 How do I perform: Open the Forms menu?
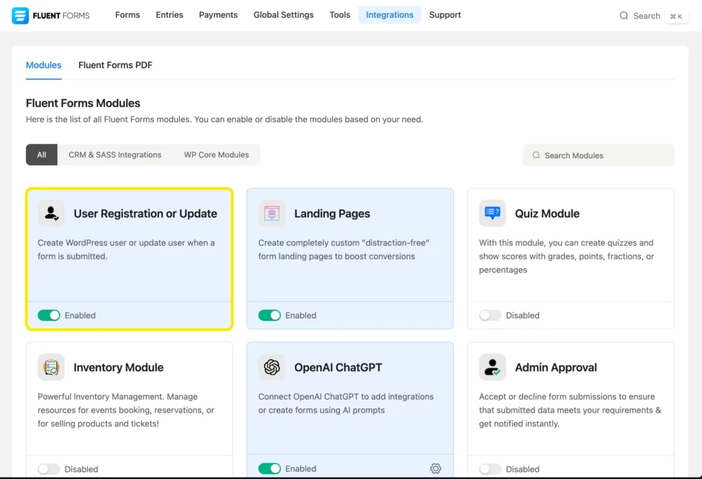pos(128,15)
